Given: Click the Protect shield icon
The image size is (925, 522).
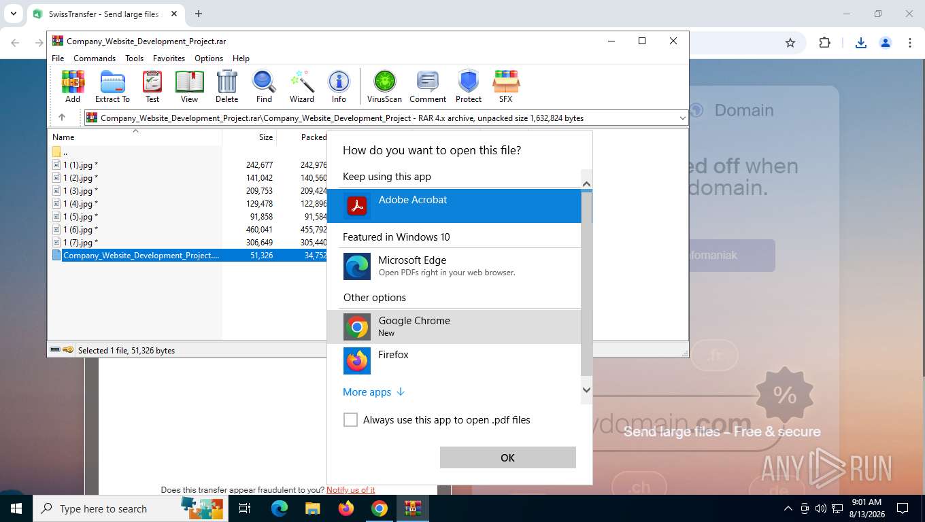Looking at the screenshot, I should coord(469,86).
